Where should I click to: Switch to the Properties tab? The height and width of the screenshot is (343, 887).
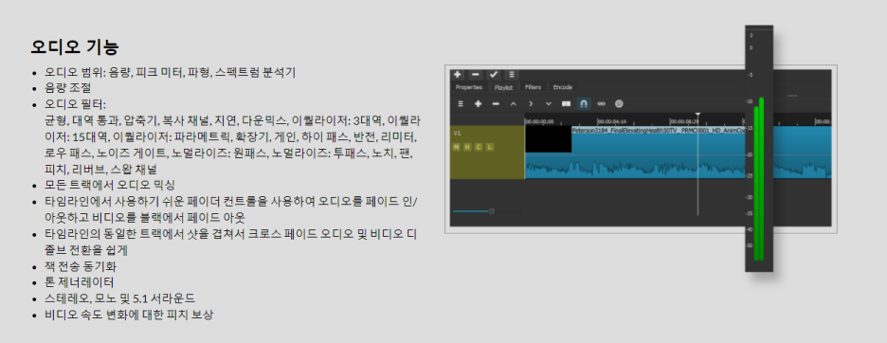tap(469, 87)
